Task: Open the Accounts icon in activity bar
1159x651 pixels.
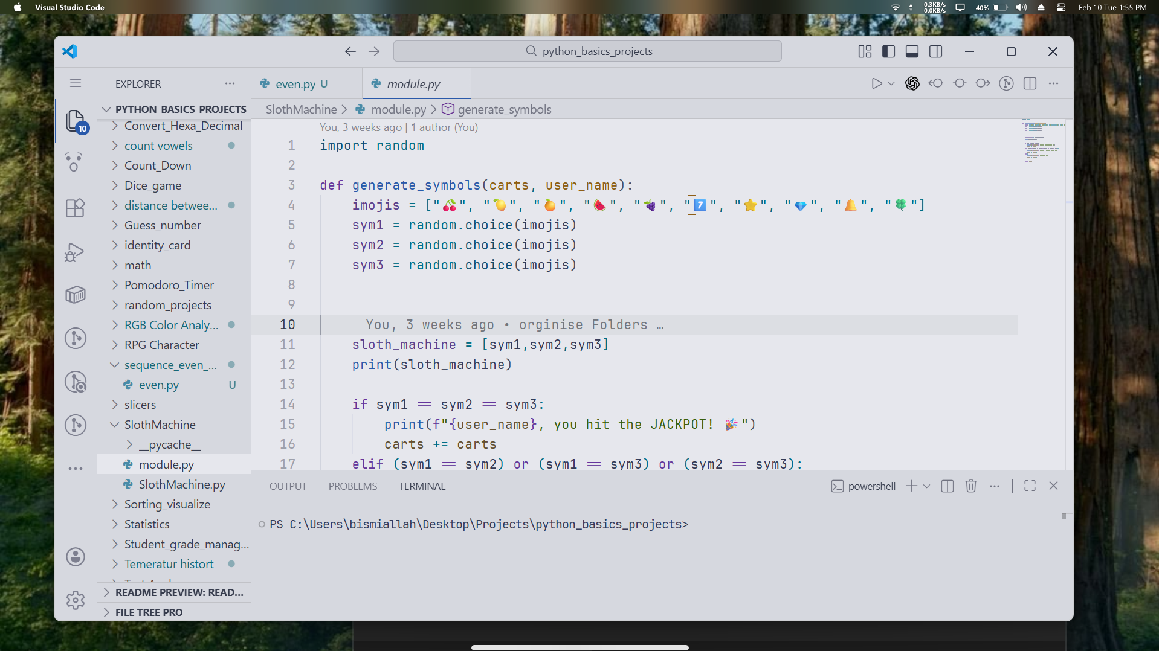Action: coord(76,556)
